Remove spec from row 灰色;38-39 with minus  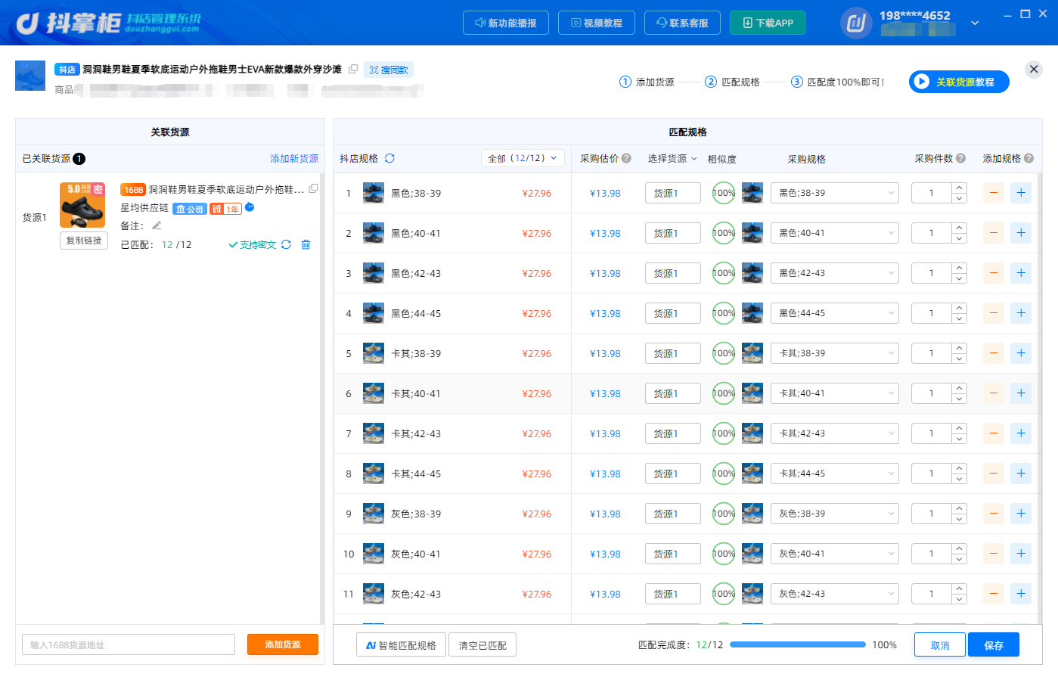pyautogui.click(x=994, y=514)
